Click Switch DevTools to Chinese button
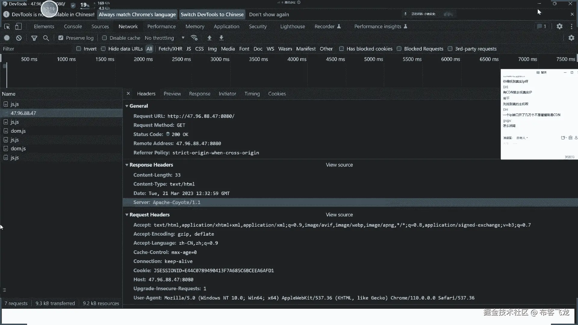Screen dimensions: 578x325 pos(212,14)
